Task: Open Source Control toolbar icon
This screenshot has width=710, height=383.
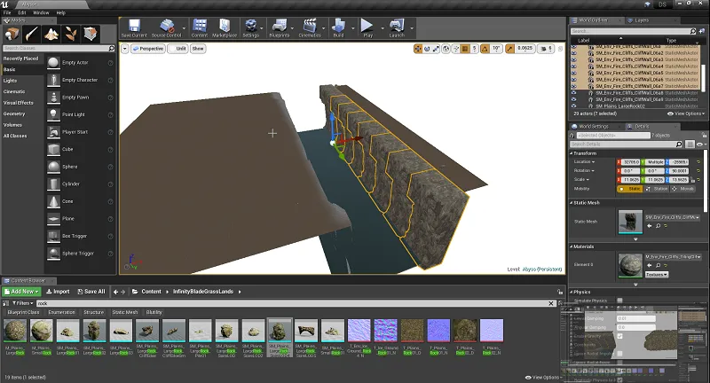Action: [166, 28]
